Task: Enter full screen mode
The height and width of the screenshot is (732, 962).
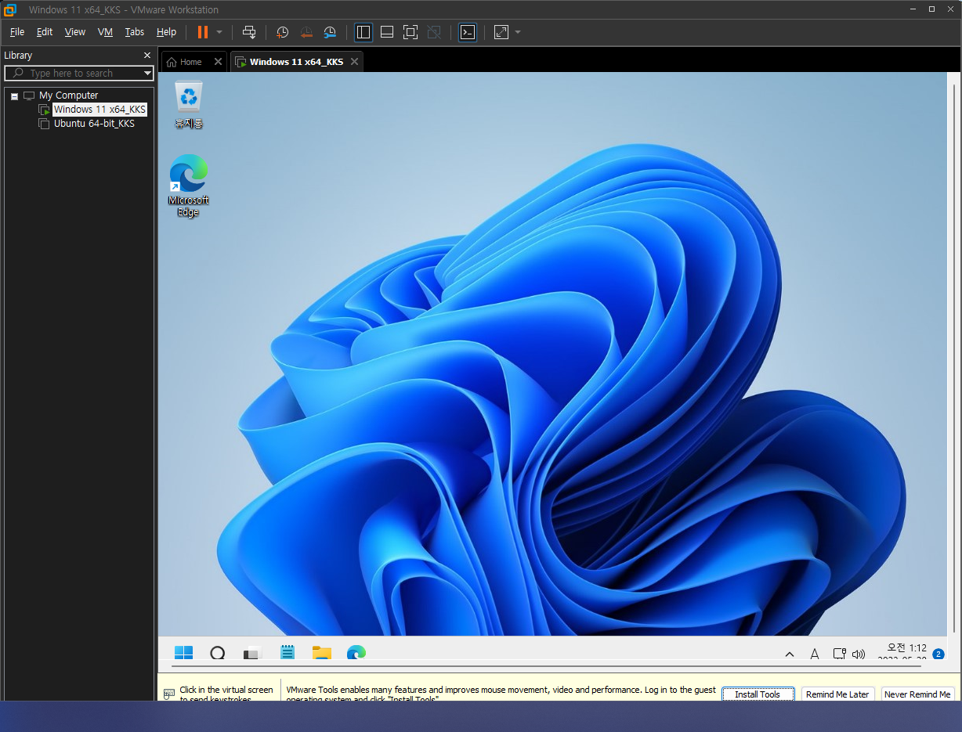Action: (410, 32)
